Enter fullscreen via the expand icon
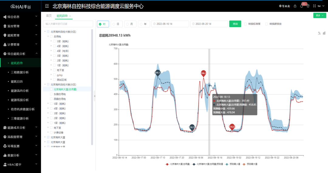The image size is (328, 173). coord(314,6)
